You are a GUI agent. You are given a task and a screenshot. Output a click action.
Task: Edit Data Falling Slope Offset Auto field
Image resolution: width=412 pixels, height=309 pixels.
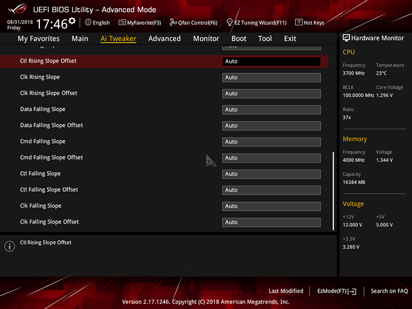tap(271, 126)
